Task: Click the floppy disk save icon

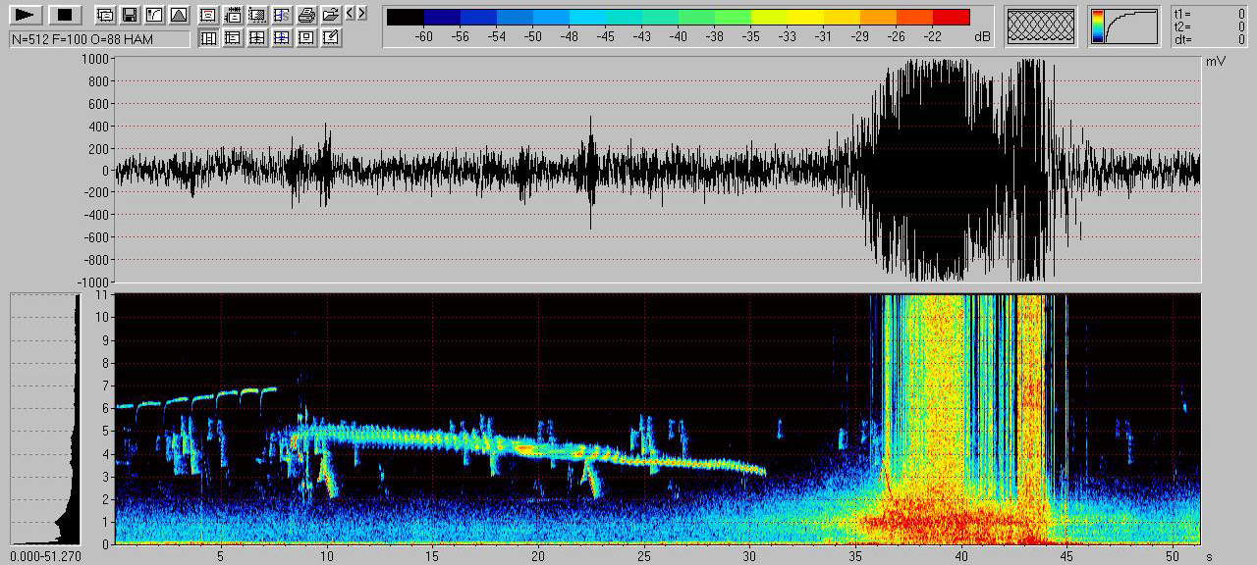Action: click(x=129, y=15)
